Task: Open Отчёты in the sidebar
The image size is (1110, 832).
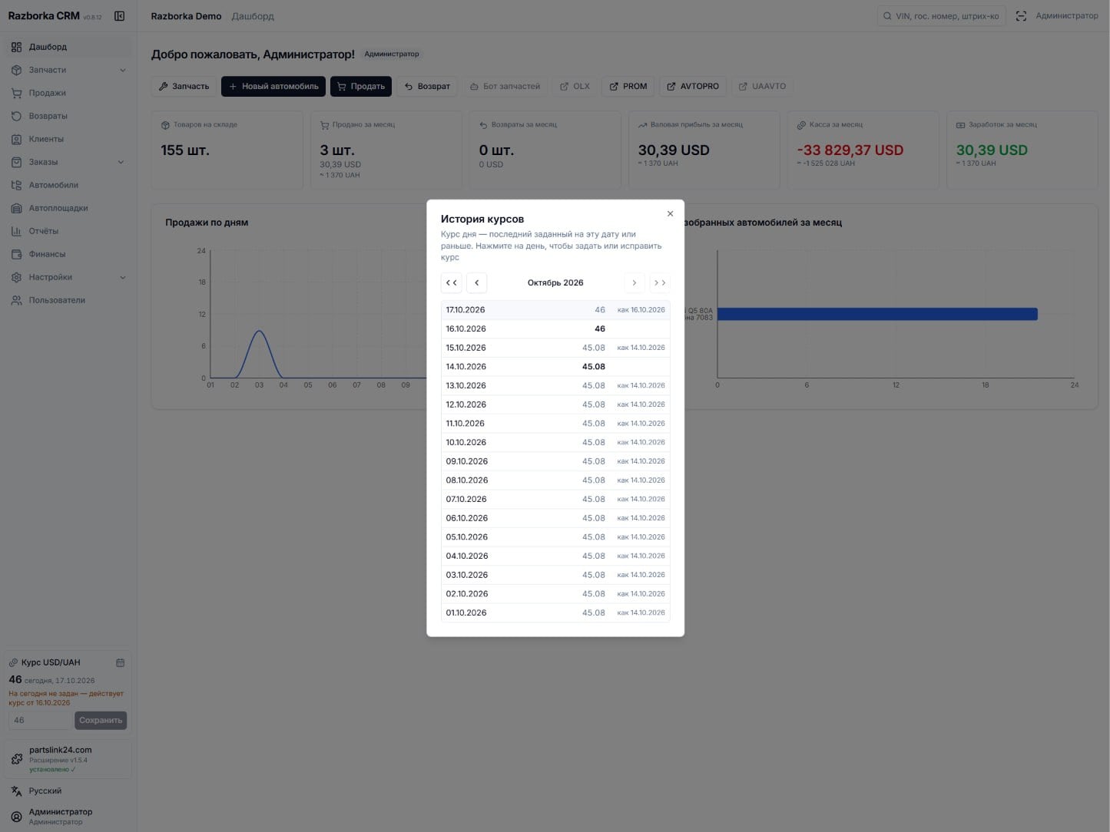Action: pyautogui.click(x=68, y=231)
